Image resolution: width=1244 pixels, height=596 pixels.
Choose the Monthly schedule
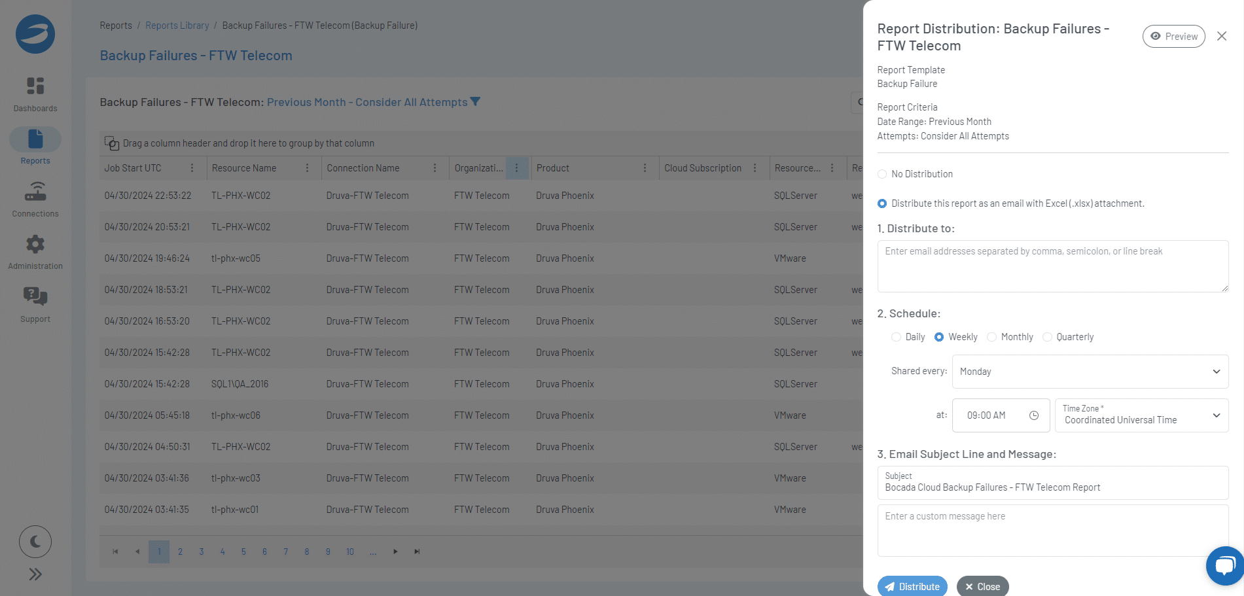[991, 337]
